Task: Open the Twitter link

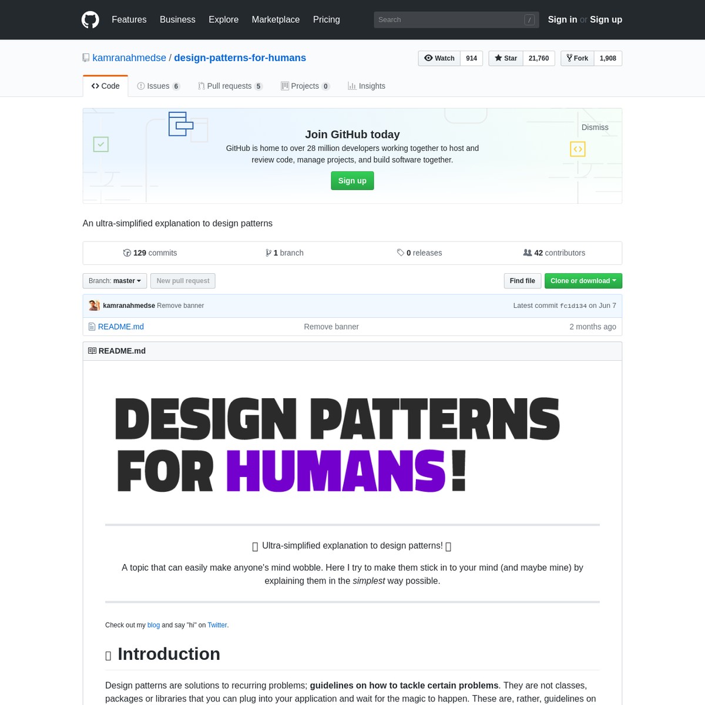Action: tap(217, 625)
